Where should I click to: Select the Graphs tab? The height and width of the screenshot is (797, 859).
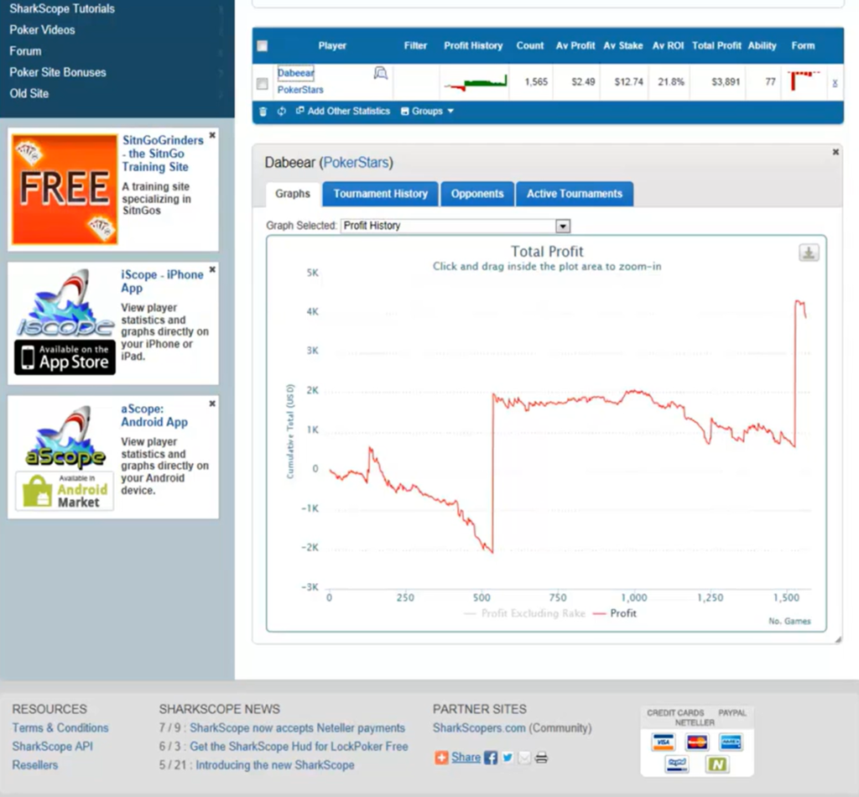293,194
